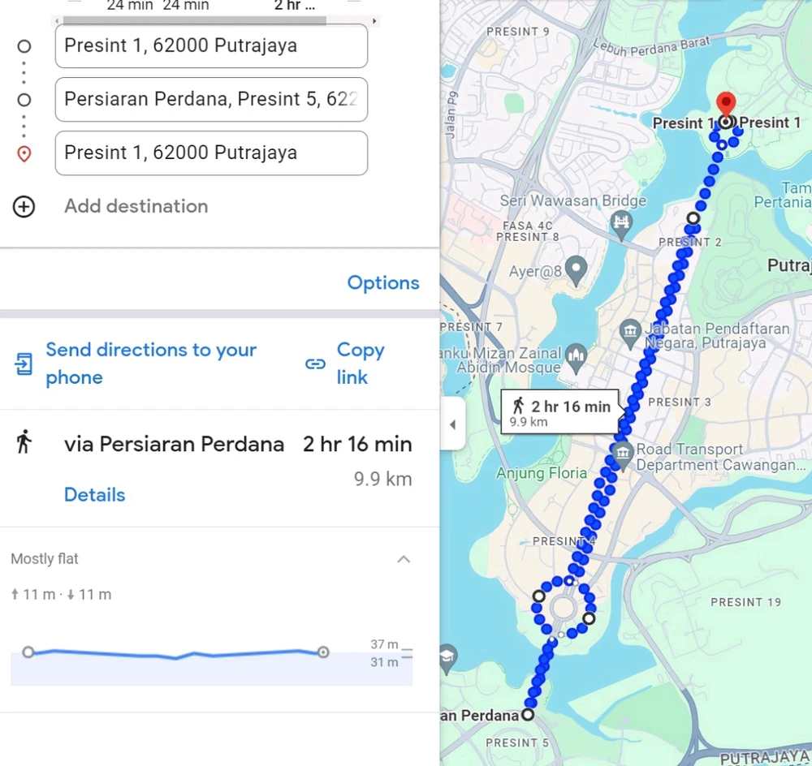Click Add destination text
The image size is (812, 766).
coord(136,206)
